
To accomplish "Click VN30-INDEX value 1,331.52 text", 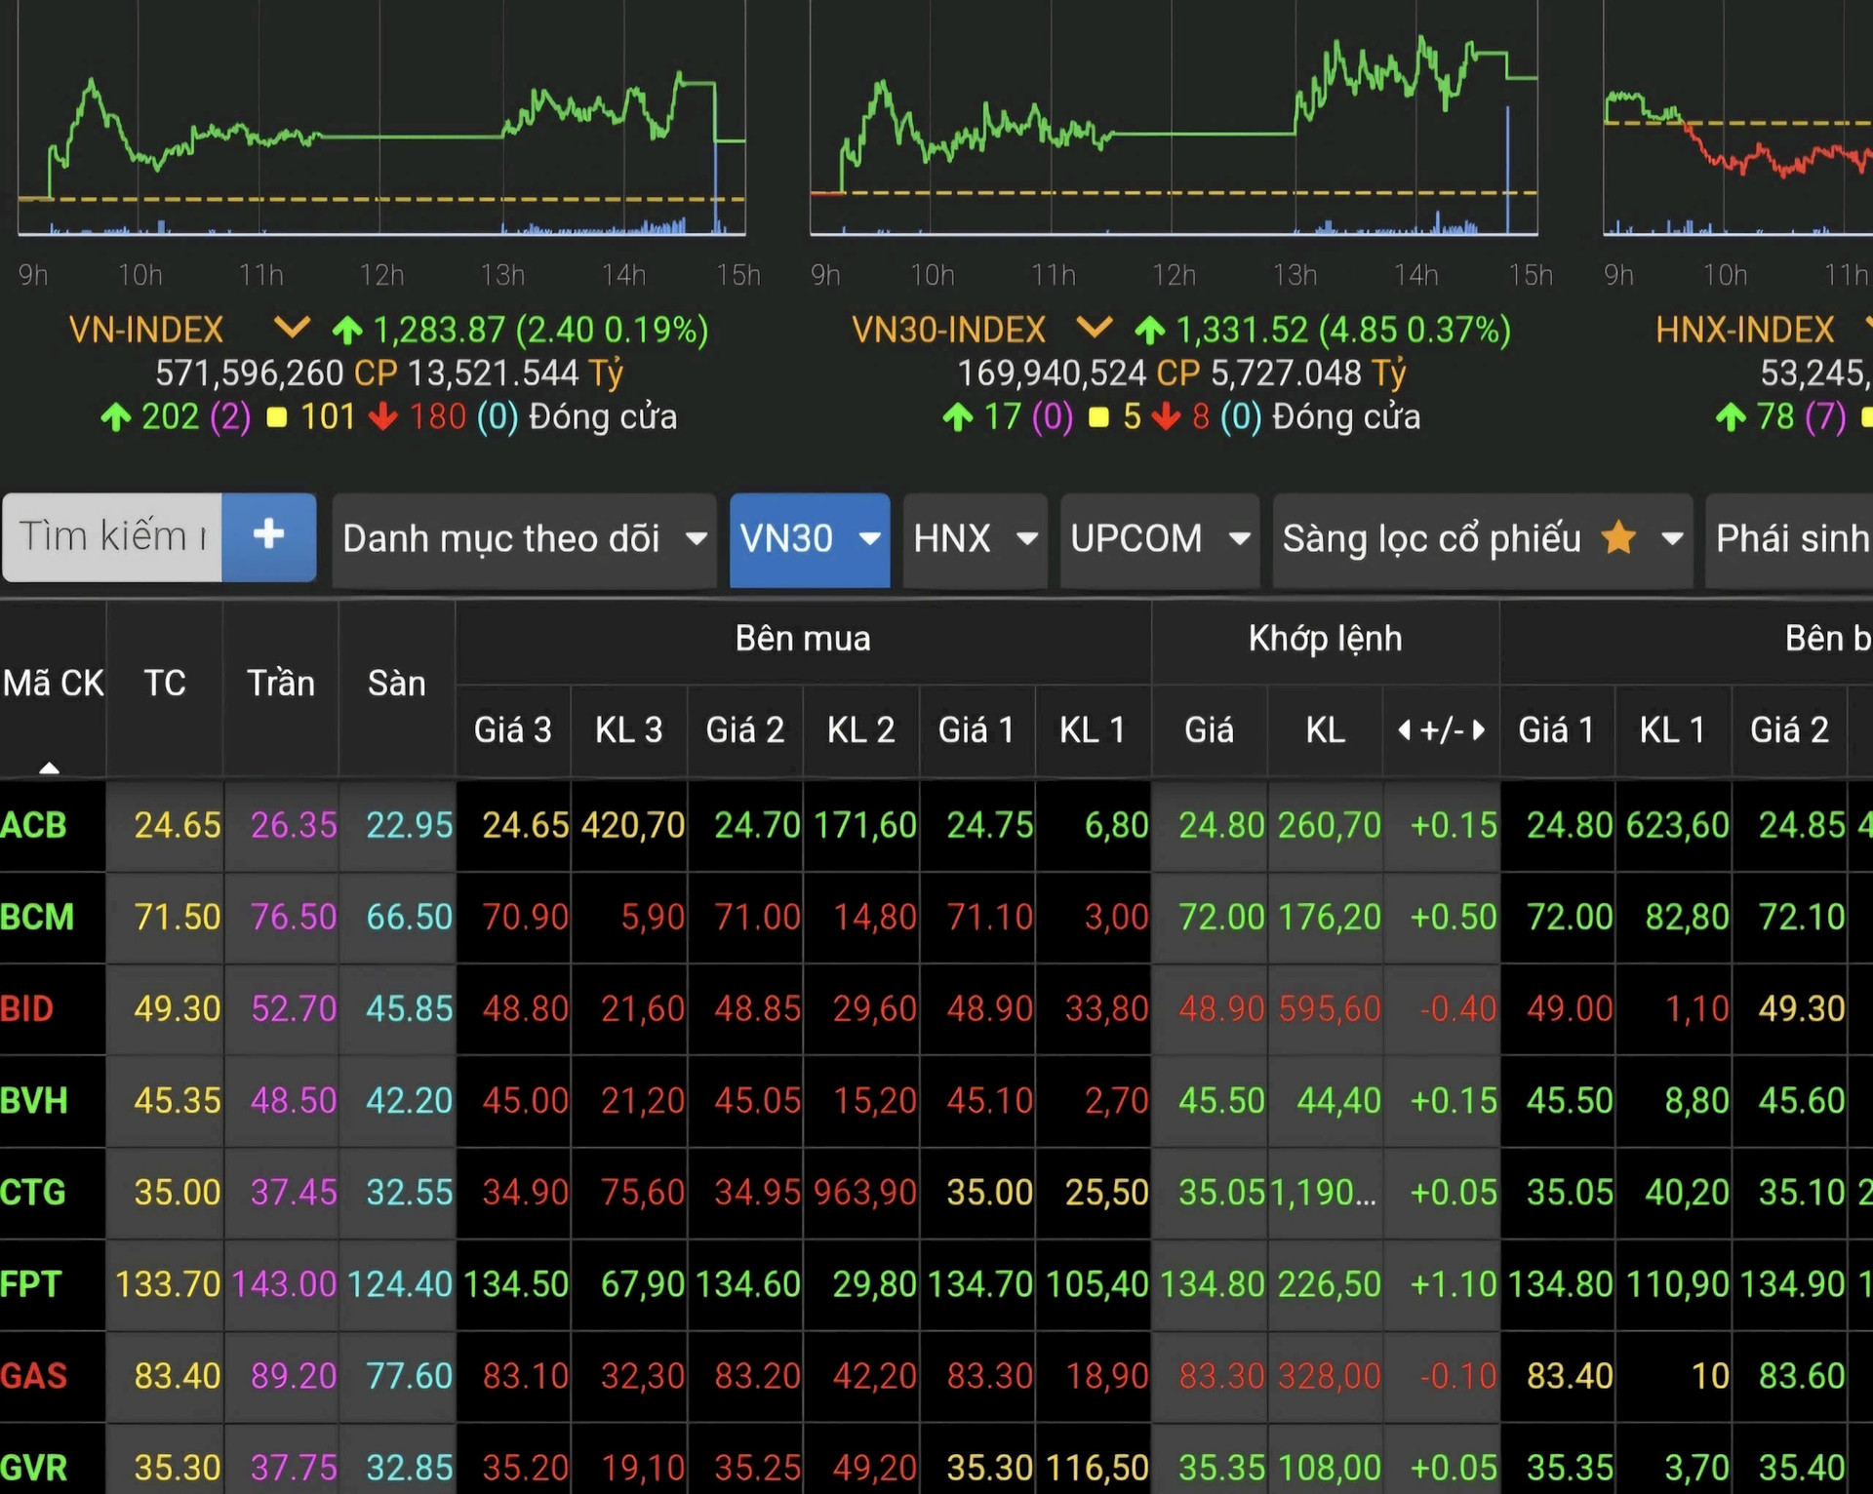I will (x=1242, y=330).
